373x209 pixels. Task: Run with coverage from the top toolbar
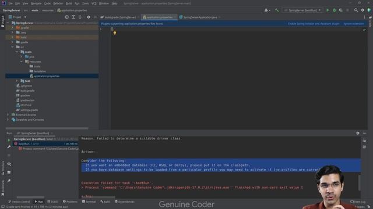341,10
